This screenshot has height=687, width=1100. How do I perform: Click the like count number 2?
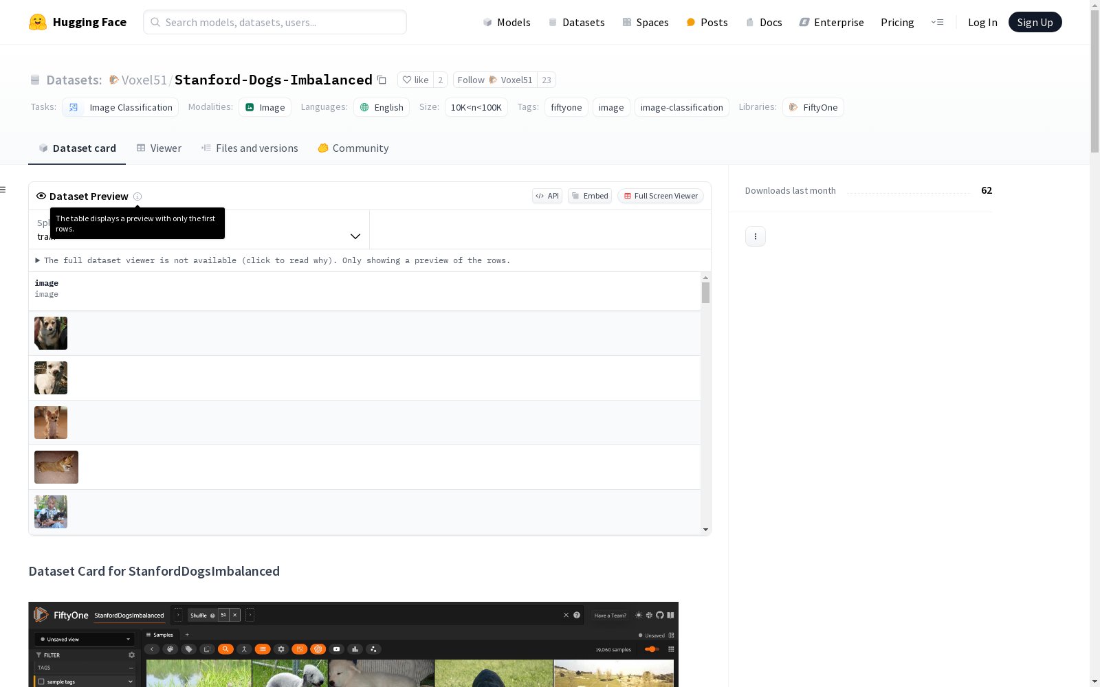point(441,80)
